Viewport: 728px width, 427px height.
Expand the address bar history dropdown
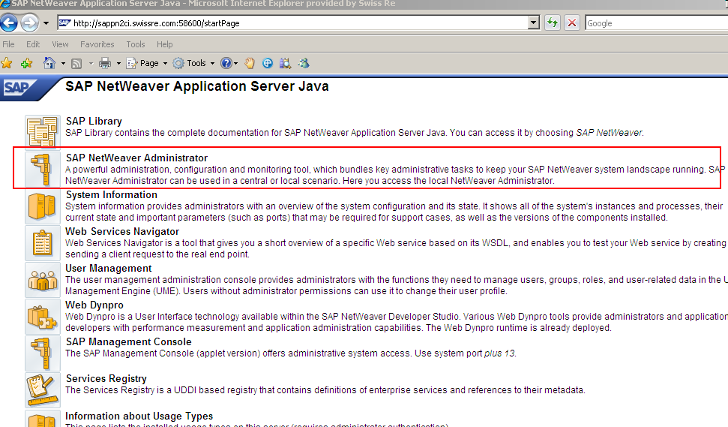(x=534, y=23)
